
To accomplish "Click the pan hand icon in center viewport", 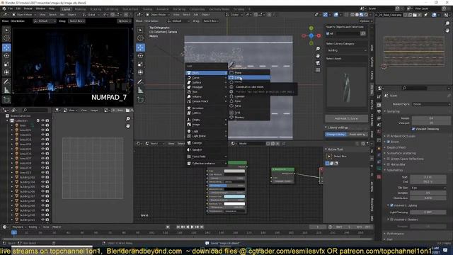I will click(318, 56).
